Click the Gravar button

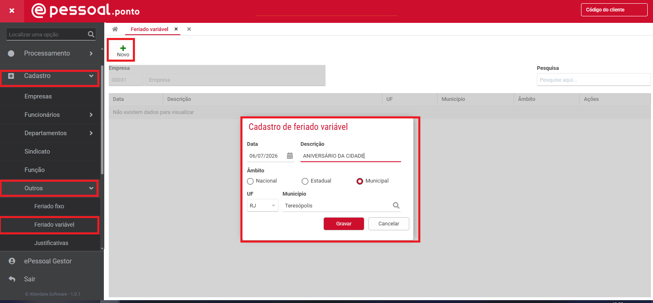tap(344, 224)
